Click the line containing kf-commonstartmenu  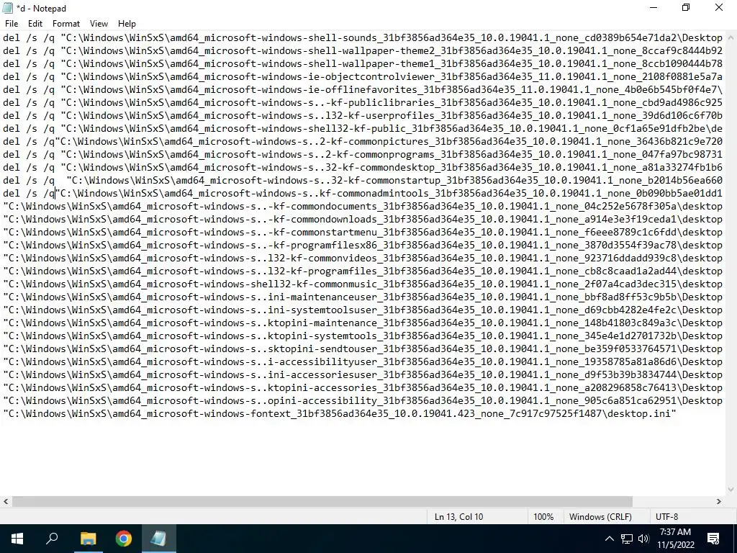363,233
